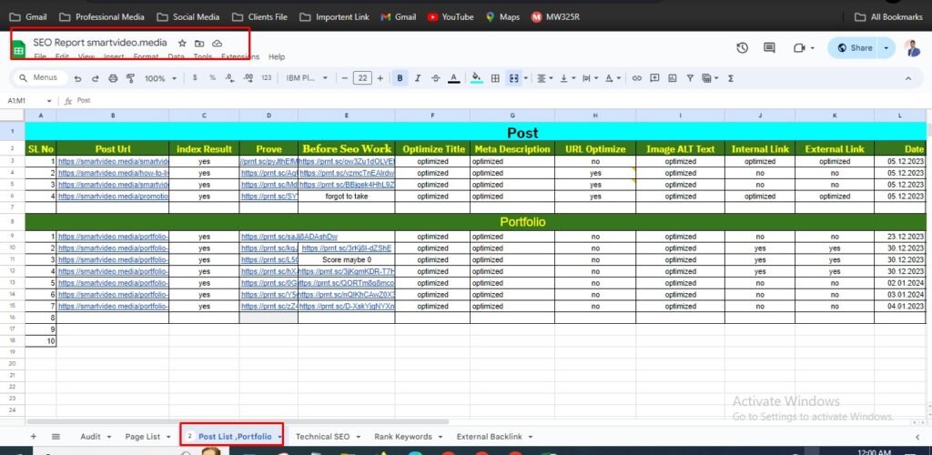Image resolution: width=932 pixels, height=455 pixels.
Task: Open comments panel icon near Share
Action: [769, 48]
